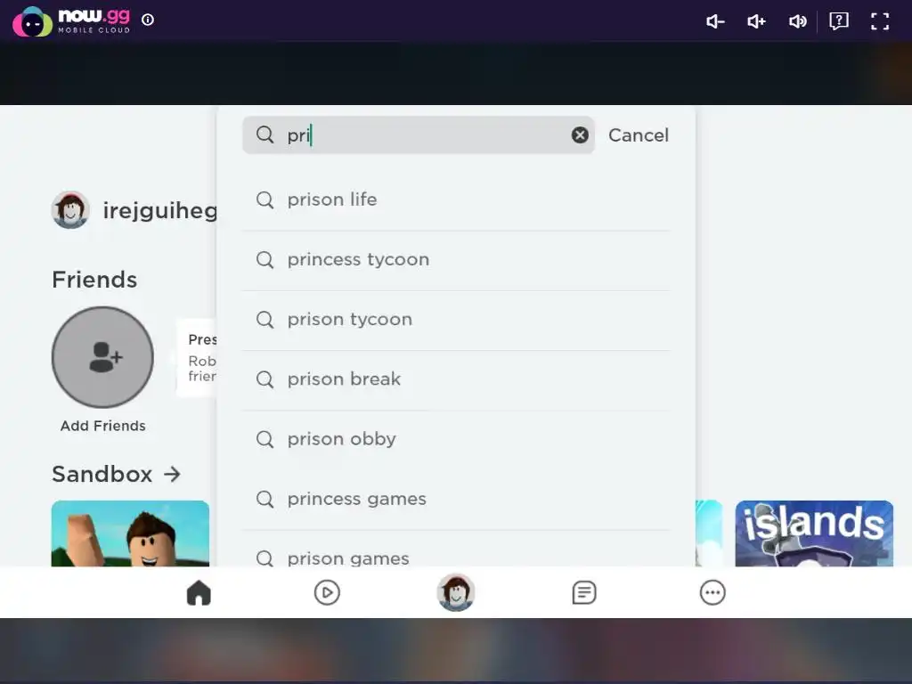Image resolution: width=912 pixels, height=684 pixels.
Task: Click the Add Friends circle button
Action: (x=103, y=357)
